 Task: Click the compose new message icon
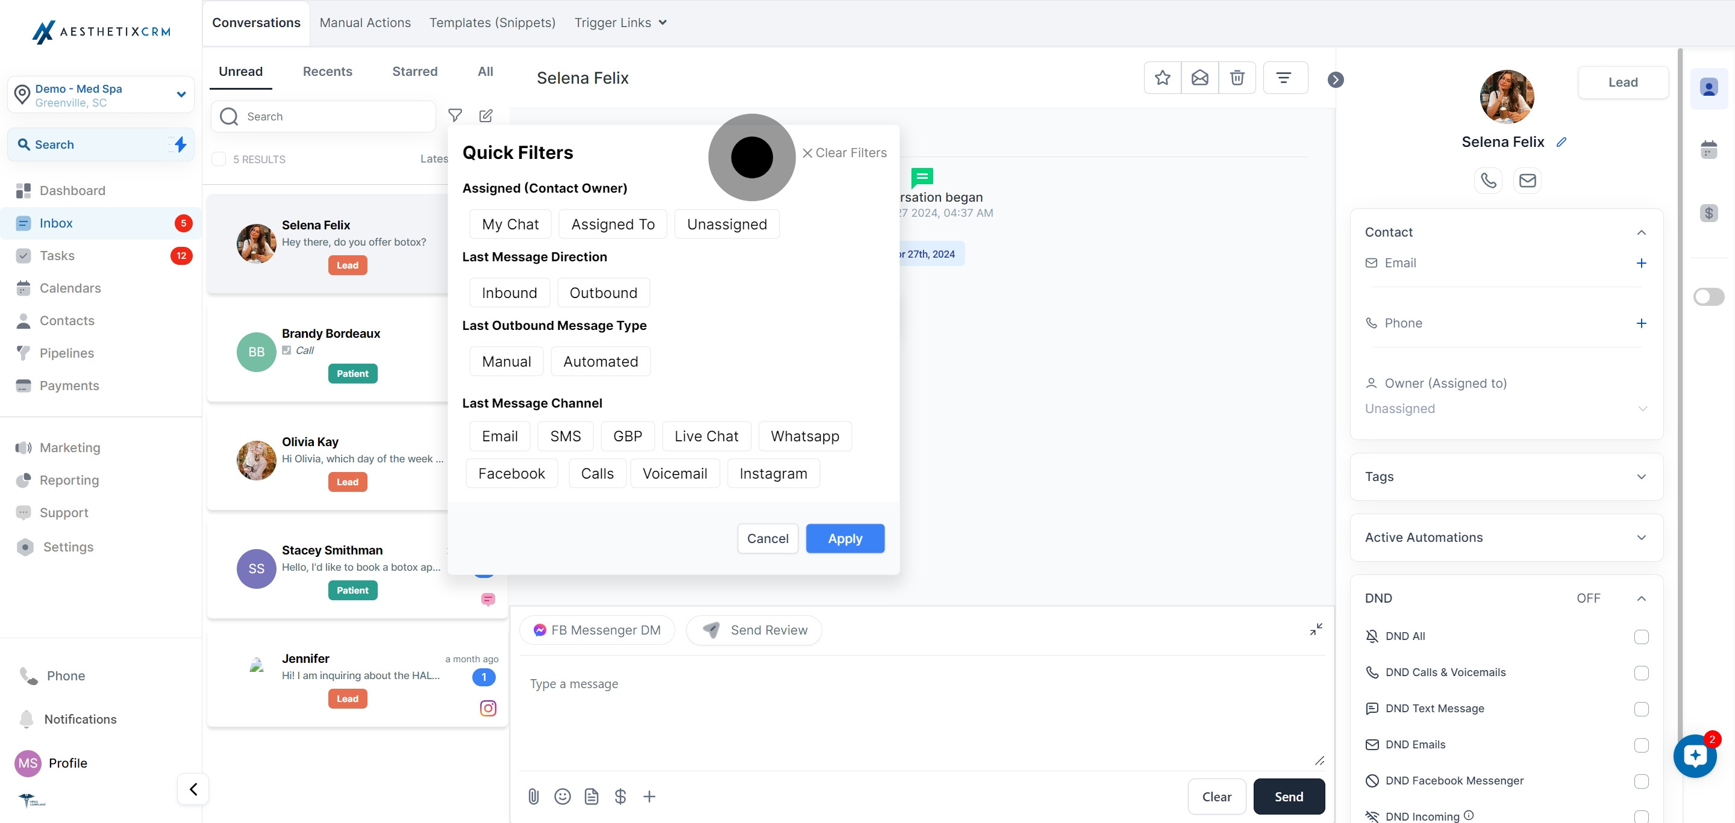486,116
